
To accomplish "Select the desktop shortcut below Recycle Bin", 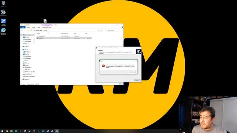I will 3,13.
